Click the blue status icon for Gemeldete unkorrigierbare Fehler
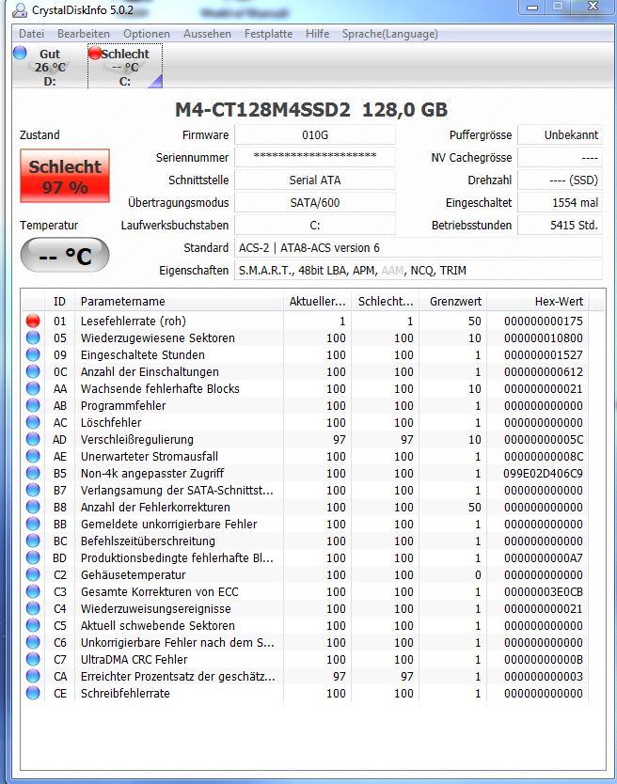The width and height of the screenshot is (617, 784). pyautogui.click(x=33, y=524)
